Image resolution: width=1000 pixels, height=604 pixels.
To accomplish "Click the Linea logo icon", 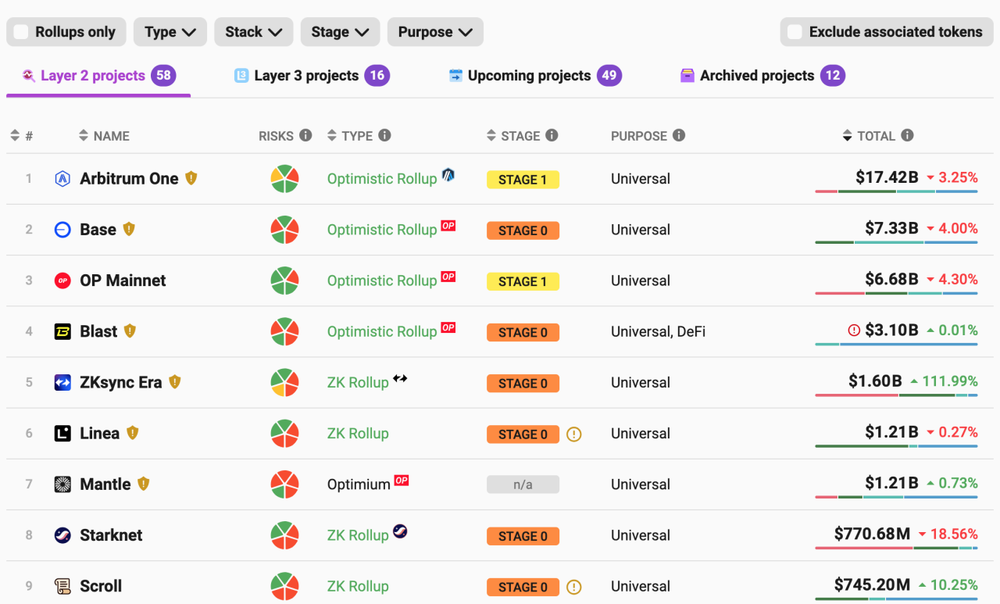I will pyautogui.click(x=62, y=434).
